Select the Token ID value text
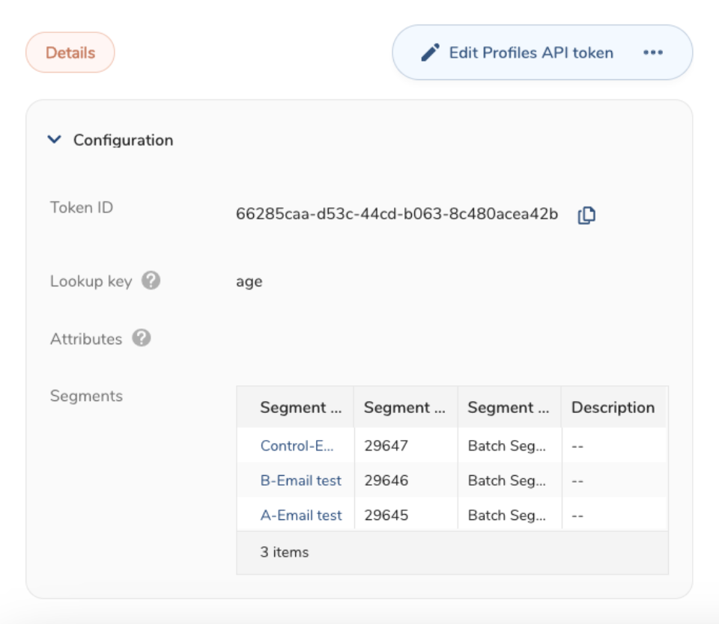Viewport: 719px width, 624px height. [397, 215]
